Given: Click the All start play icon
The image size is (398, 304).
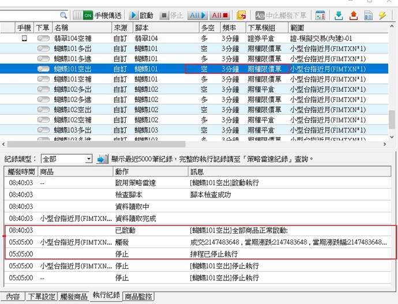Looking at the screenshot, I should pyautogui.click(x=196, y=15).
